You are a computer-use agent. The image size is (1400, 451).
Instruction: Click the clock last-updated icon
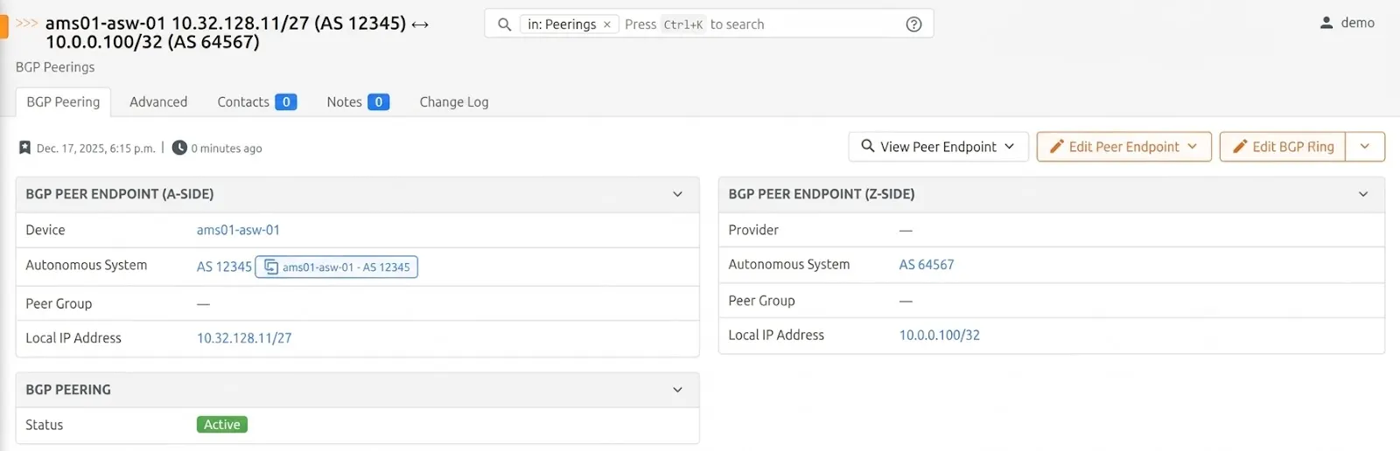[179, 148]
